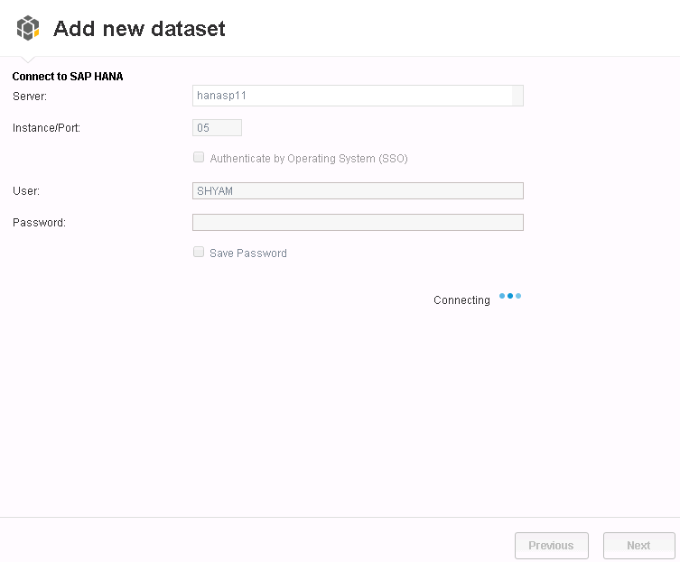Click the Server: field label

click(30, 97)
